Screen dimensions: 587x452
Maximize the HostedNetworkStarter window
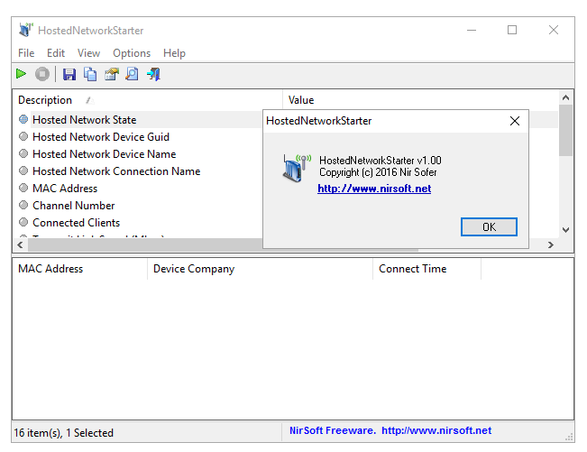click(512, 30)
